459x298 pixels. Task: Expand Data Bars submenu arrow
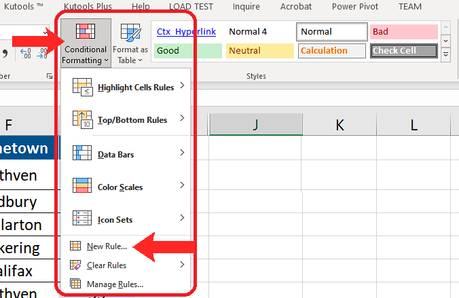[x=182, y=153]
